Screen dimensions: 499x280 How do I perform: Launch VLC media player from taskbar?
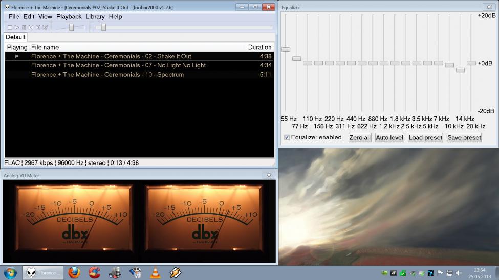[155, 273]
